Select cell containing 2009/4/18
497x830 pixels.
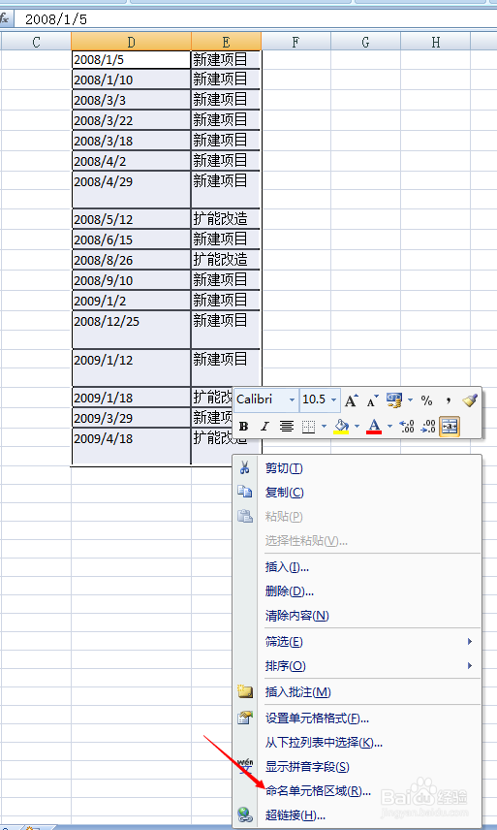[x=131, y=446]
